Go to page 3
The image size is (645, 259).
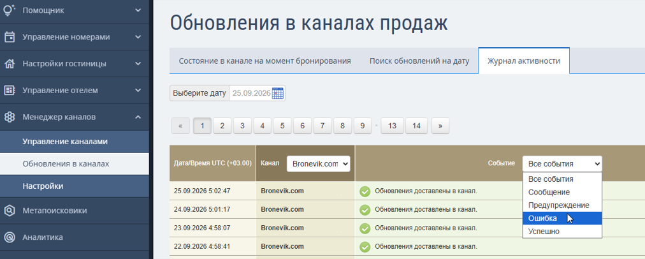click(242, 126)
